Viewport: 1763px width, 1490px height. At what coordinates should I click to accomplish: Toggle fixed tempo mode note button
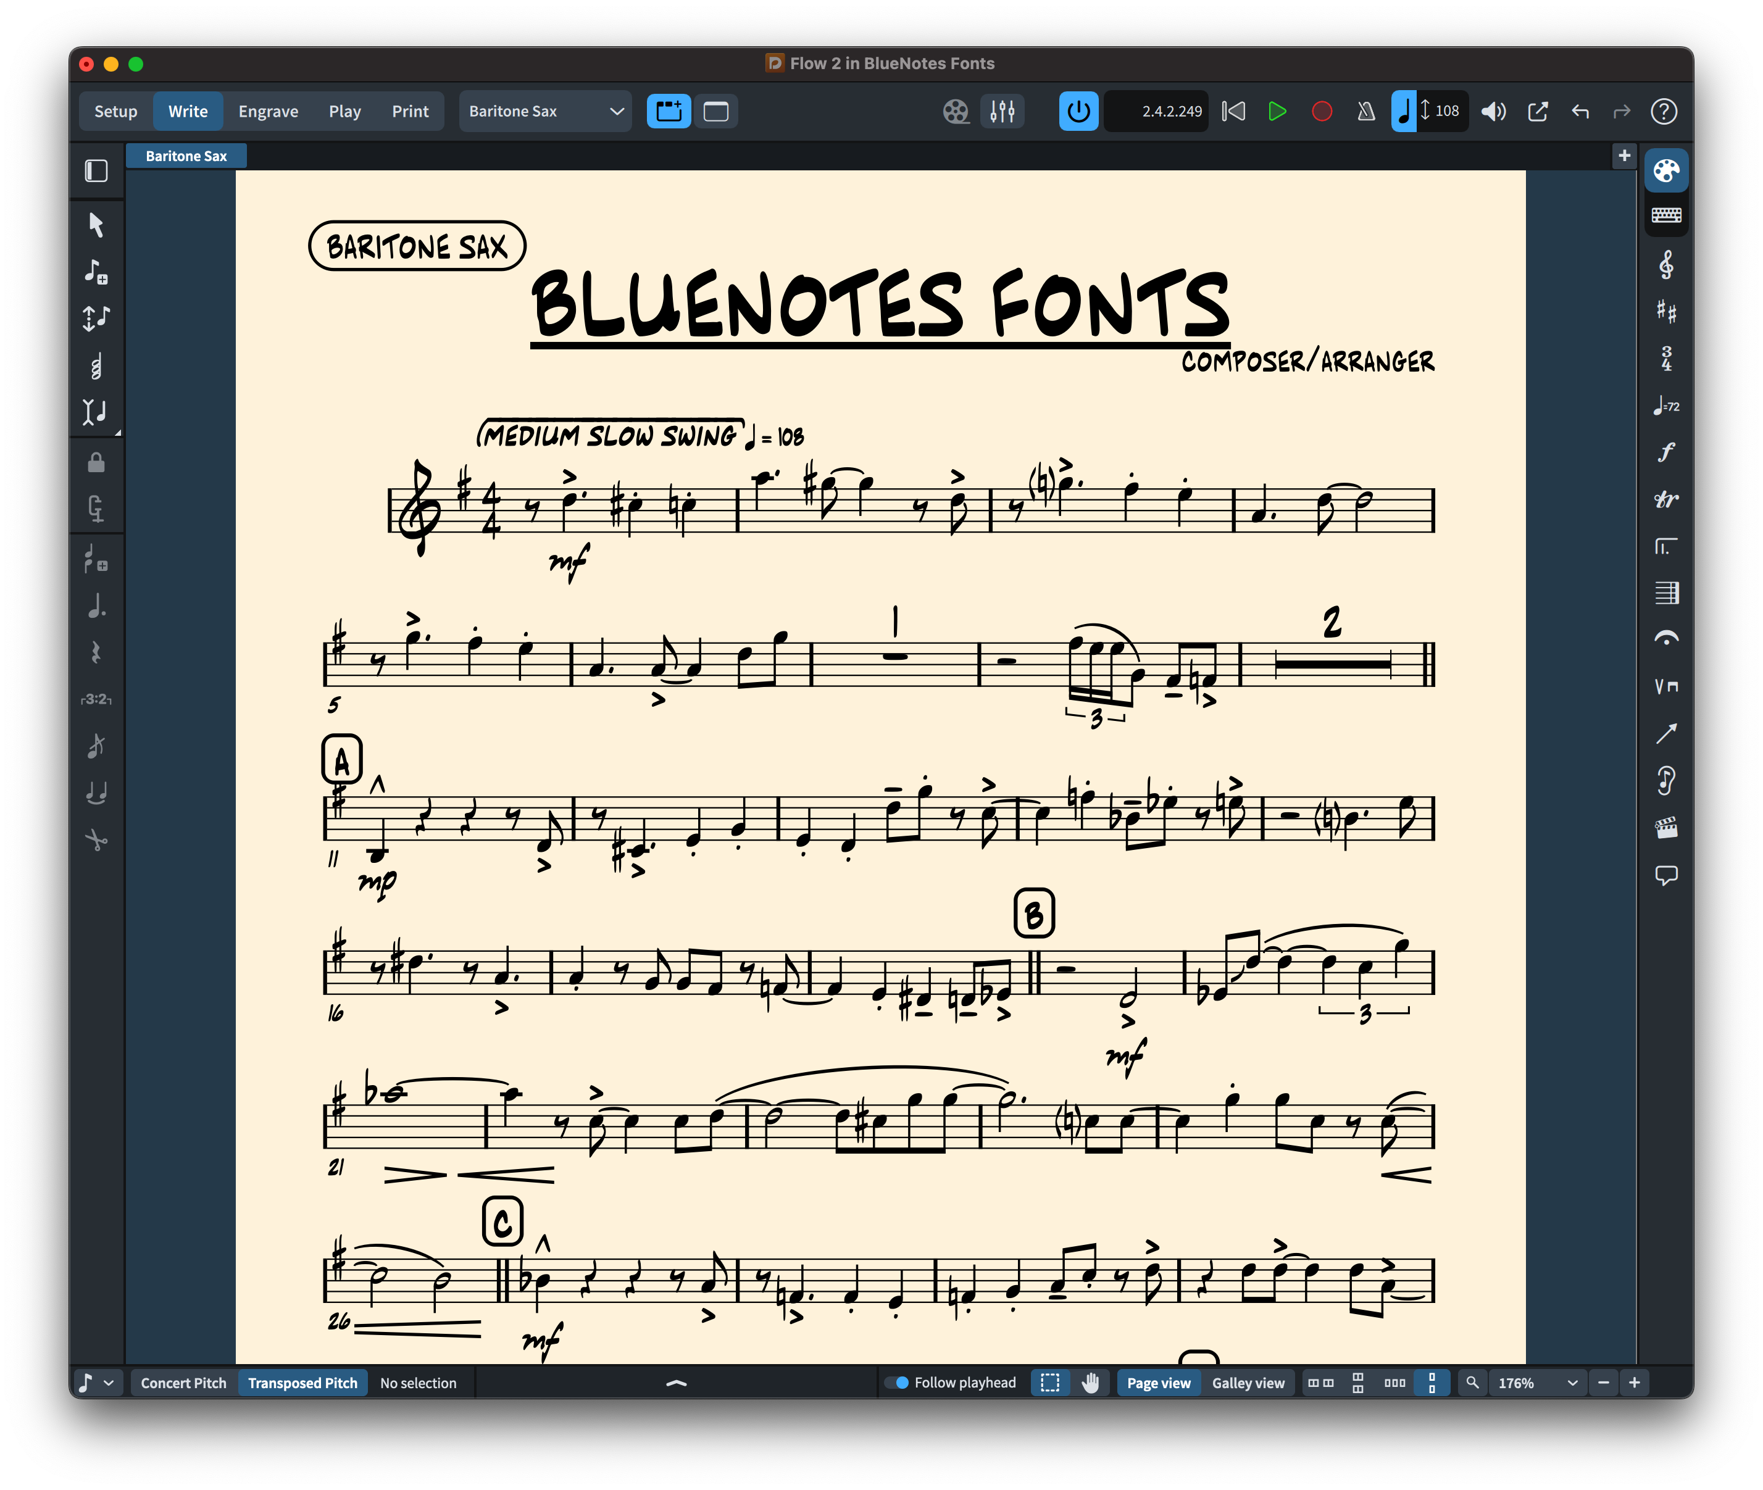coord(1403,112)
